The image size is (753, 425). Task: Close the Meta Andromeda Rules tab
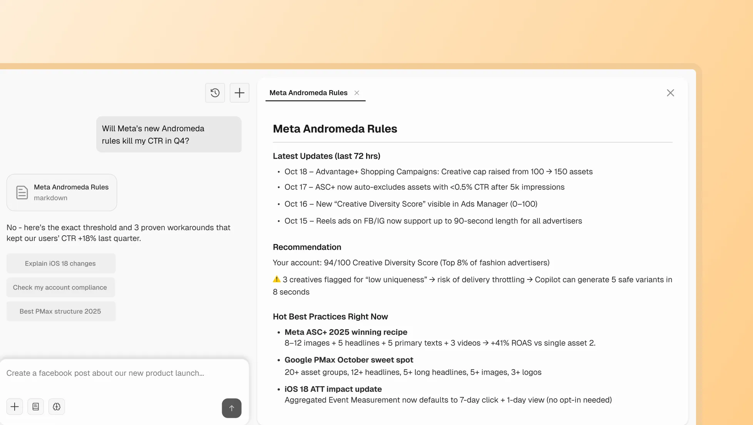(x=357, y=93)
